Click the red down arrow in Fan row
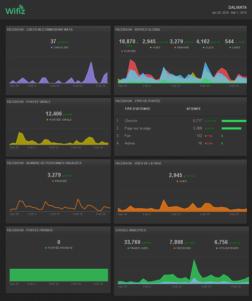Viewport: 252px width, 301px height. point(206,136)
